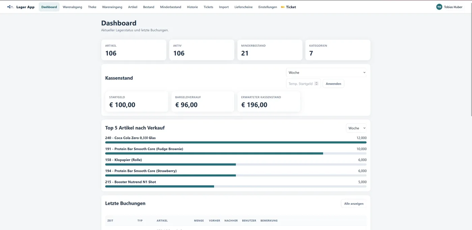Viewport: 472px width, 230px height.
Task: Click Erwarteter Kassenstand € 196,00 card
Action: [x=269, y=102]
